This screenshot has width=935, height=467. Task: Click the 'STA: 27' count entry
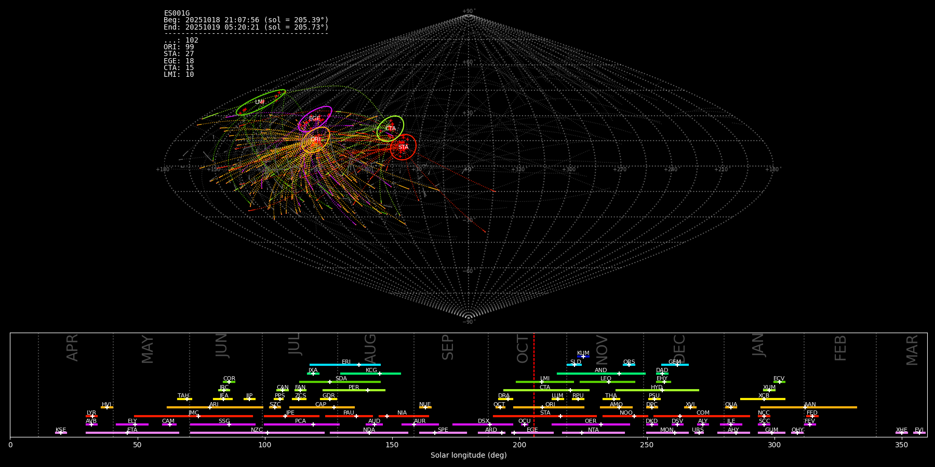[179, 54]
